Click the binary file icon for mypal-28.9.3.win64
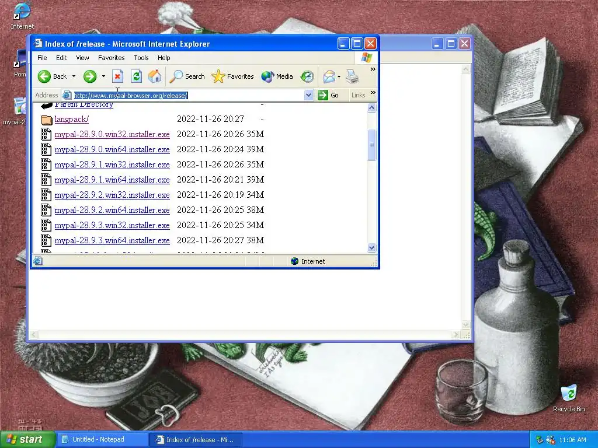The height and width of the screenshot is (448, 598). tap(46, 240)
